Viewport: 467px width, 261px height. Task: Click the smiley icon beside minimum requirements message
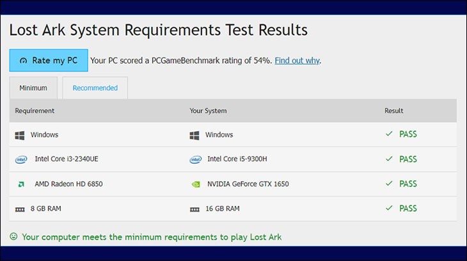tap(13, 237)
